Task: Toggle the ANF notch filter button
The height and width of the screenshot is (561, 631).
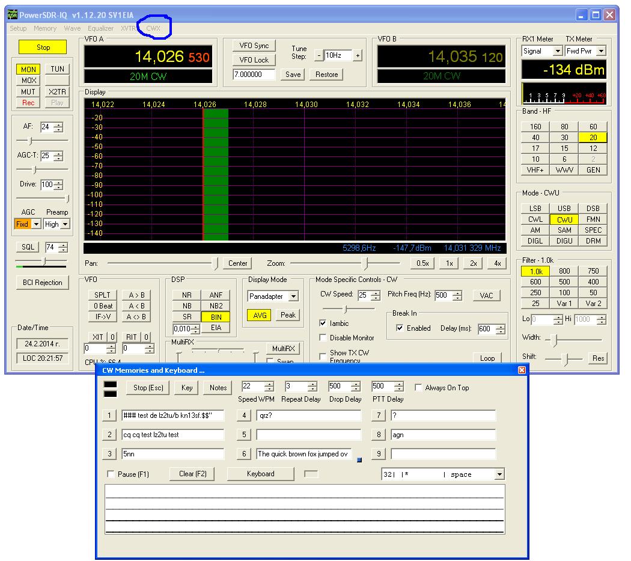Action: pos(216,295)
